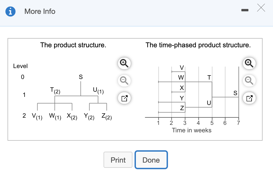The width and height of the screenshot is (273, 173).
Task: Minimize the More Info dialog
Action: (x=245, y=10)
